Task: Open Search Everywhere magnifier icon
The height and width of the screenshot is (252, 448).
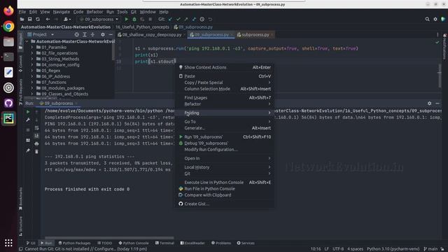Action: tap(427, 19)
